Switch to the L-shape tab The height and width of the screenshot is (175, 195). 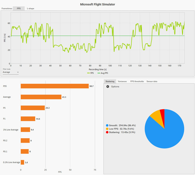(31, 8)
